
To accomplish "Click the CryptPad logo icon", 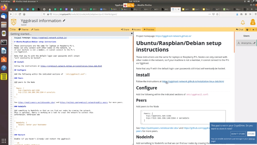I will [x=14, y=22].
